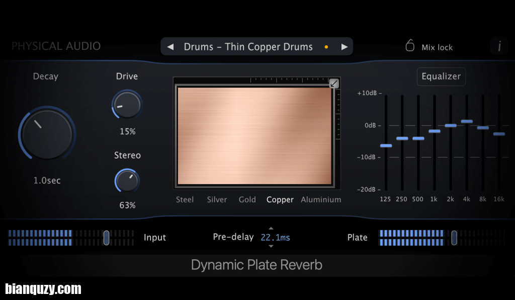Screen dimensions: 515x300
Task: Click the orange modified-preset dot
Action: click(326, 46)
